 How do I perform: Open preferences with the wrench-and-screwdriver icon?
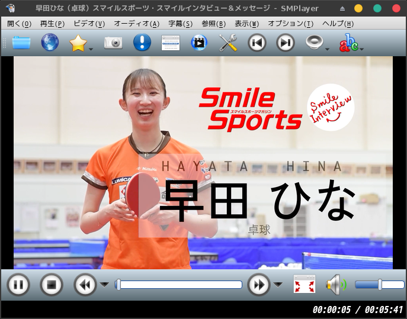click(228, 43)
